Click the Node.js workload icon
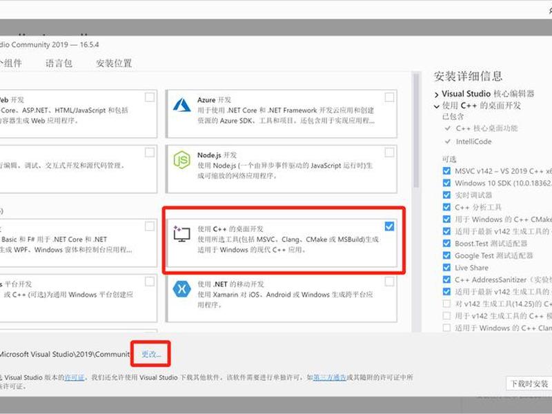This screenshot has height=414, width=552. [181, 160]
